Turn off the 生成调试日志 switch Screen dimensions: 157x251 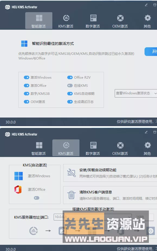point(70,102)
